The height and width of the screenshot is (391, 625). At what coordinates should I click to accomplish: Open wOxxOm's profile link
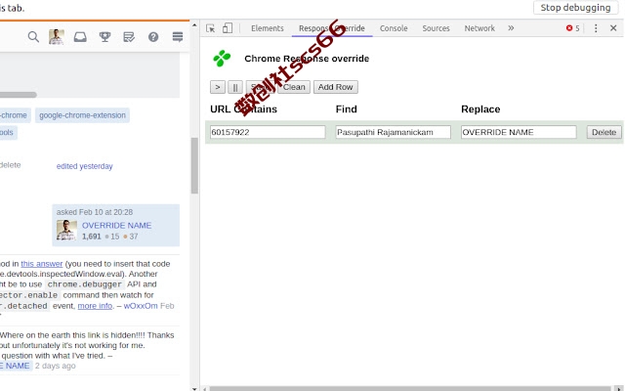(141, 306)
